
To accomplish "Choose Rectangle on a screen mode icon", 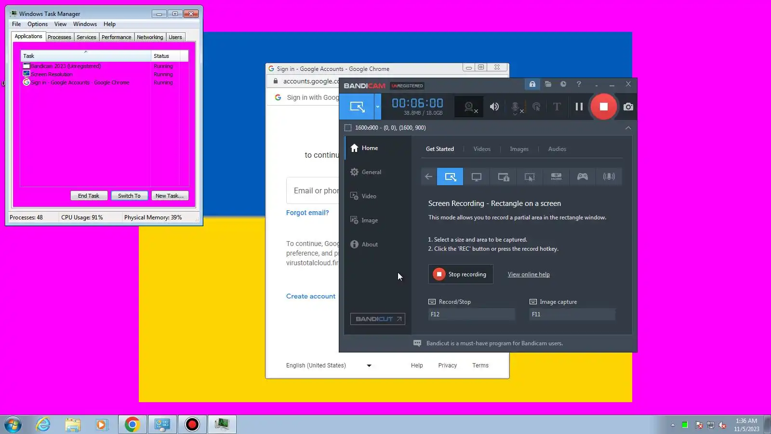I will pyautogui.click(x=450, y=176).
